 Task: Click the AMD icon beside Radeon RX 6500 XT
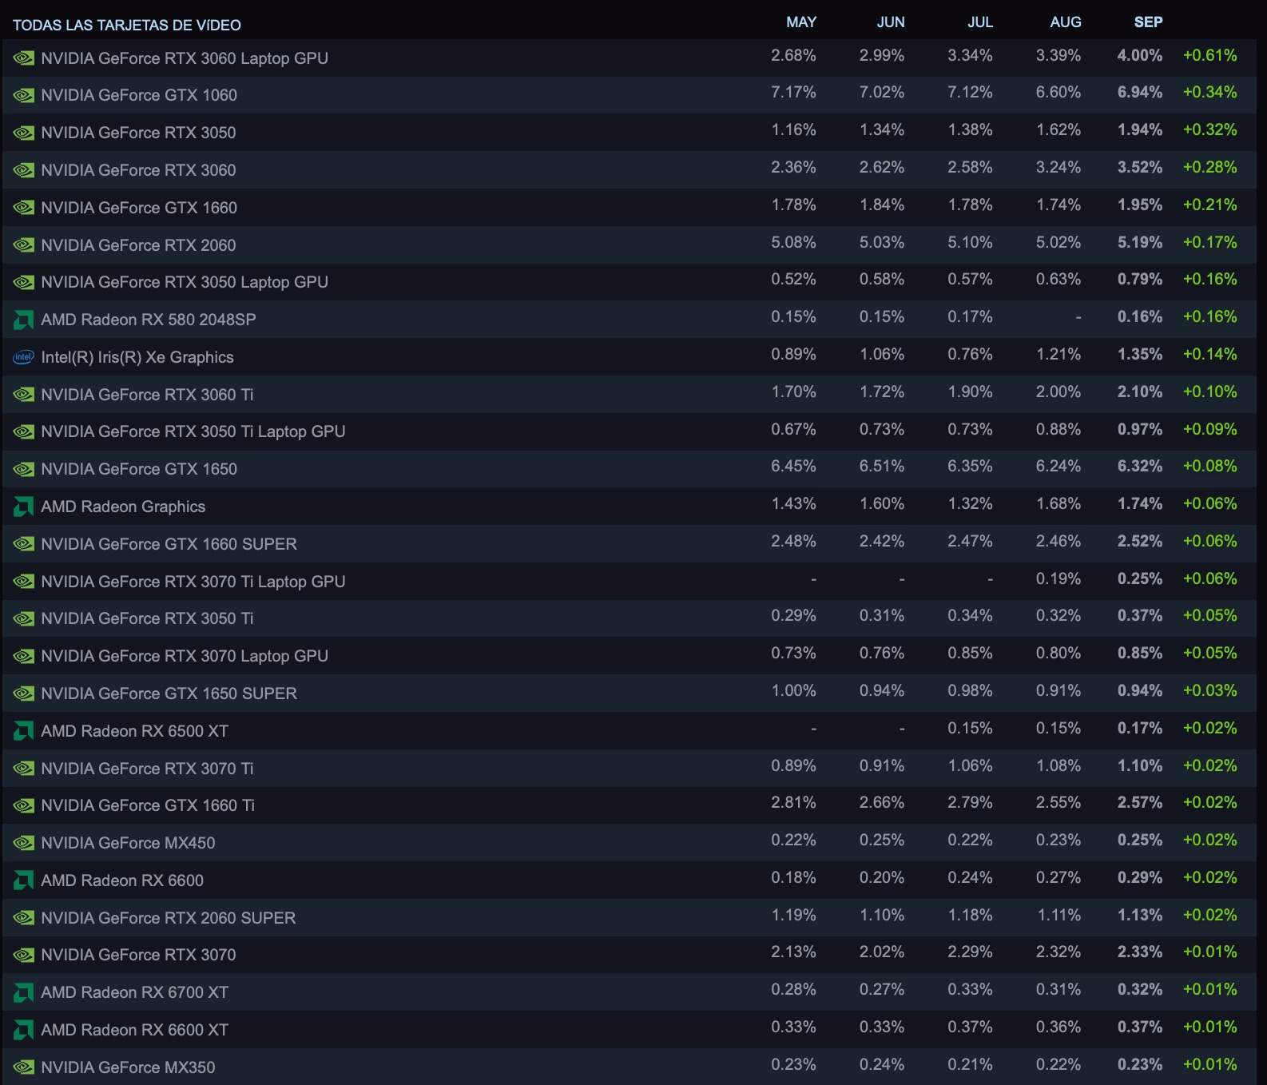click(x=24, y=731)
